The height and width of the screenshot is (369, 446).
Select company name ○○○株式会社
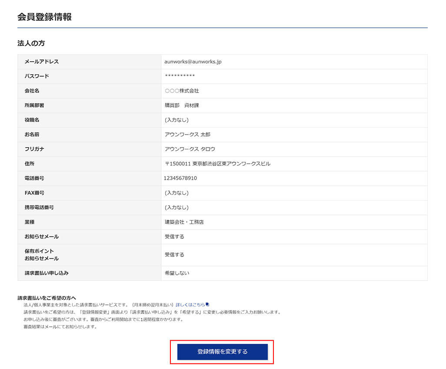[182, 91]
